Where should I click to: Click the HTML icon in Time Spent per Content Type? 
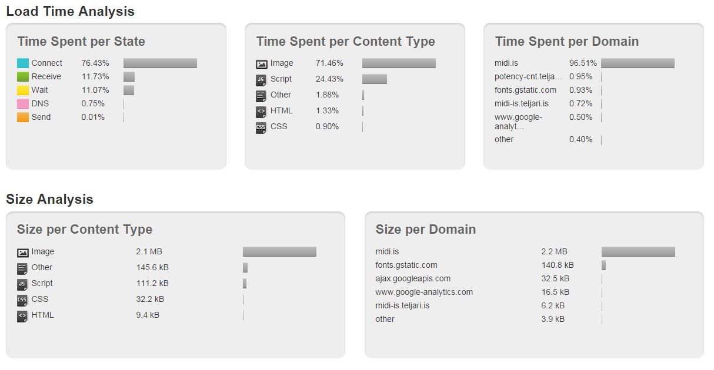262,112
